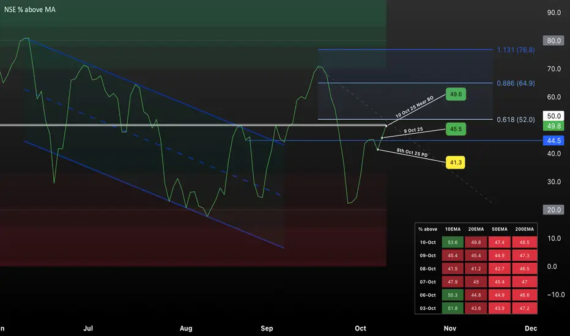Click the Jul label on the time axis
The height and width of the screenshot is (336, 570).
[88, 329]
